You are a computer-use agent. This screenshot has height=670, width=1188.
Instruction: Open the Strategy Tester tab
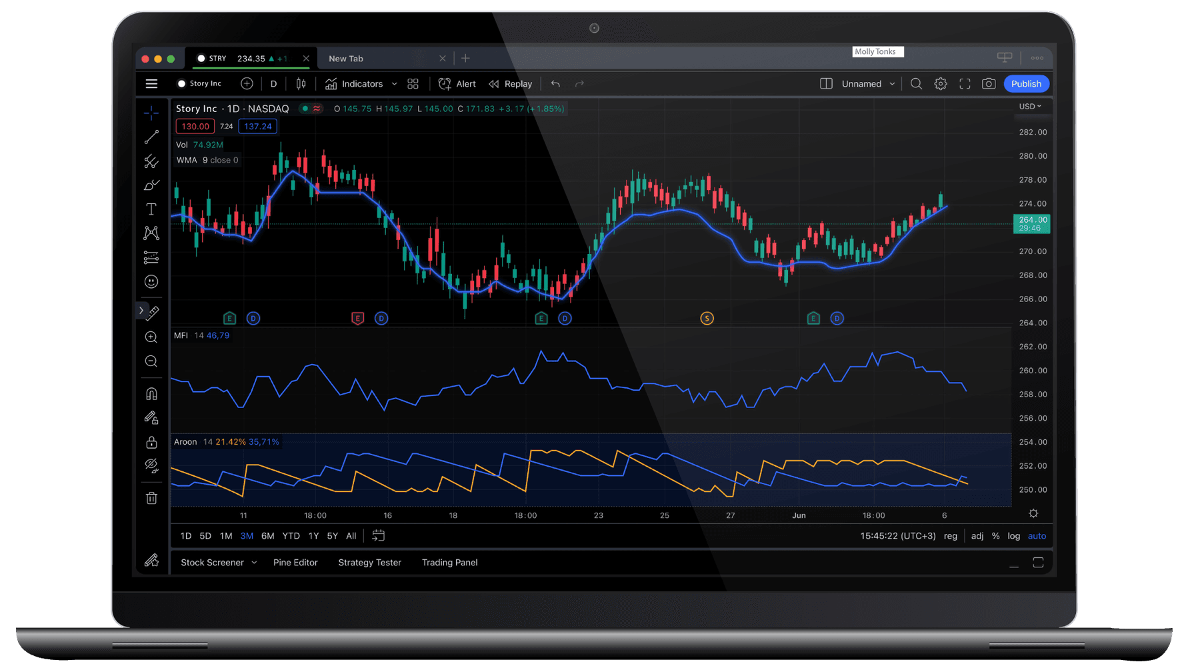pos(369,562)
